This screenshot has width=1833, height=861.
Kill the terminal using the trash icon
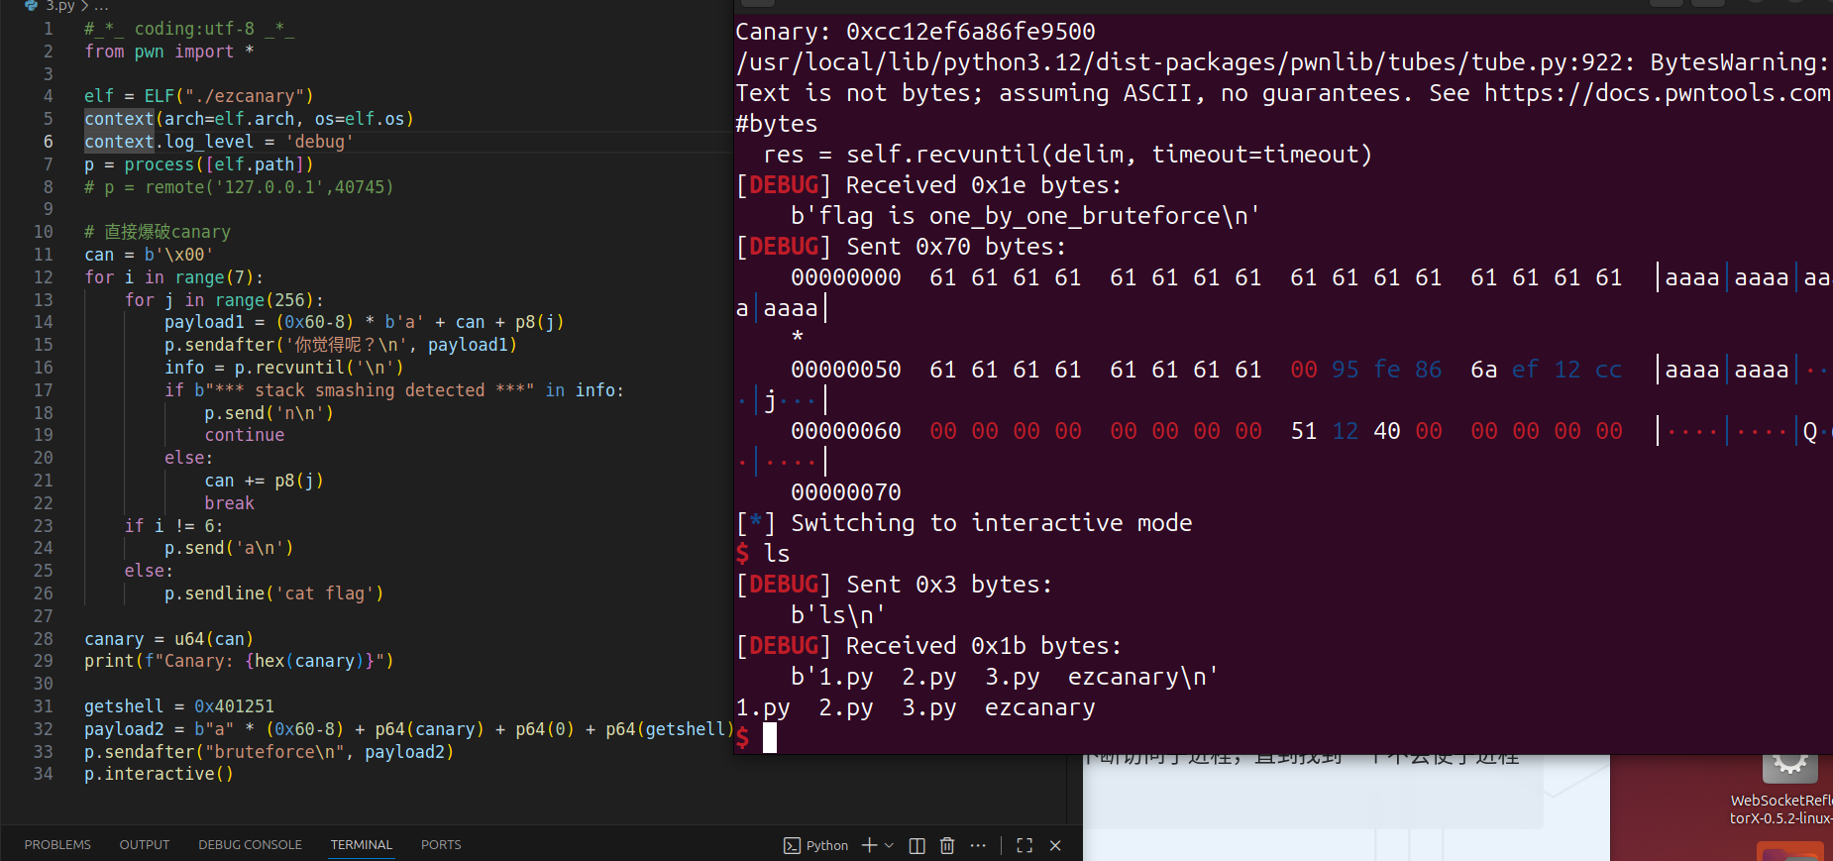(x=947, y=845)
